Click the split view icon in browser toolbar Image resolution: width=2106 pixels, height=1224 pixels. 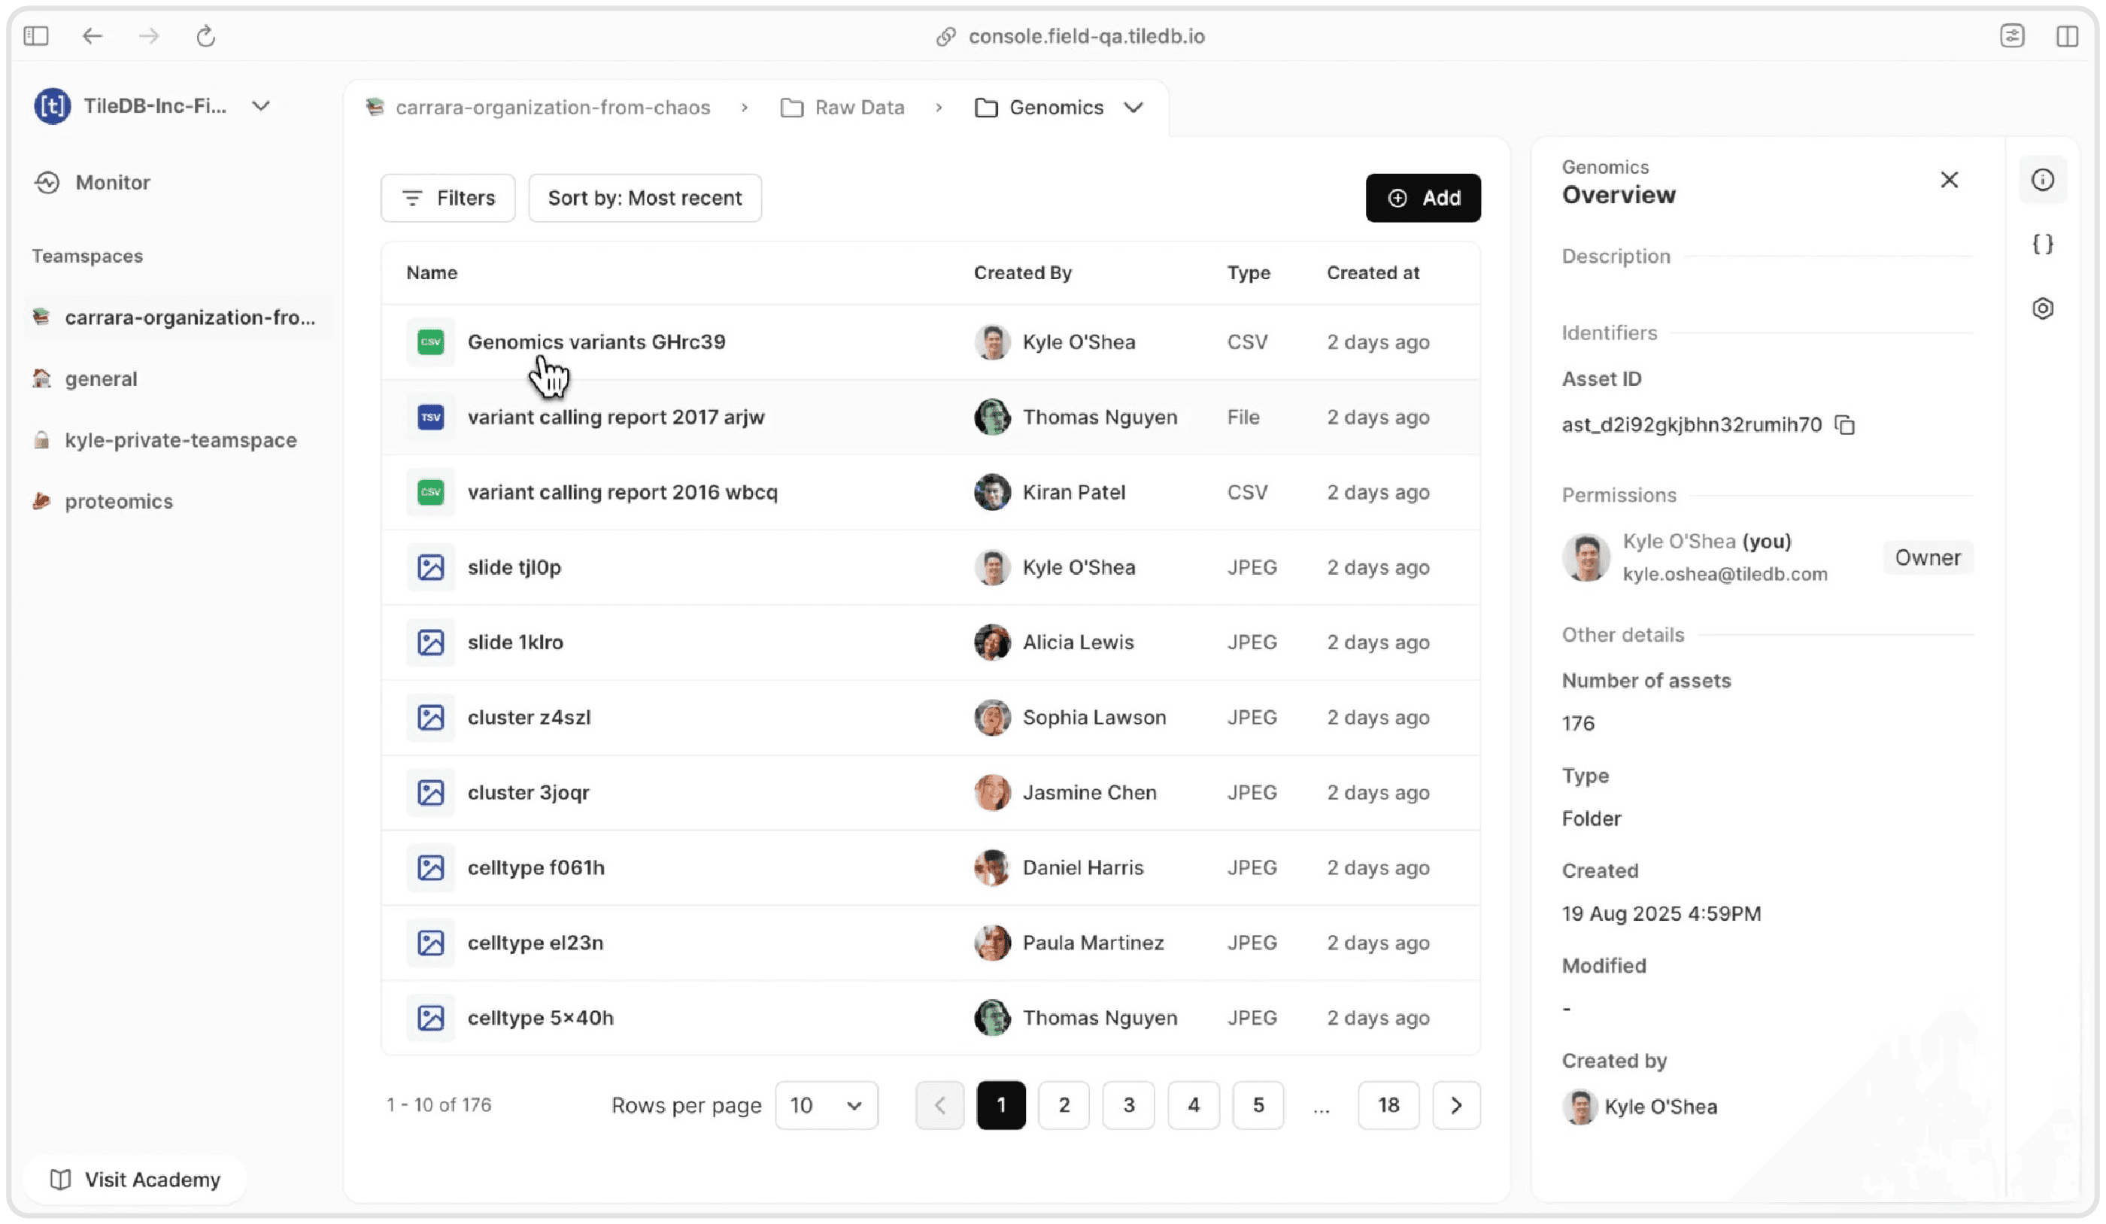[2067, 36]
